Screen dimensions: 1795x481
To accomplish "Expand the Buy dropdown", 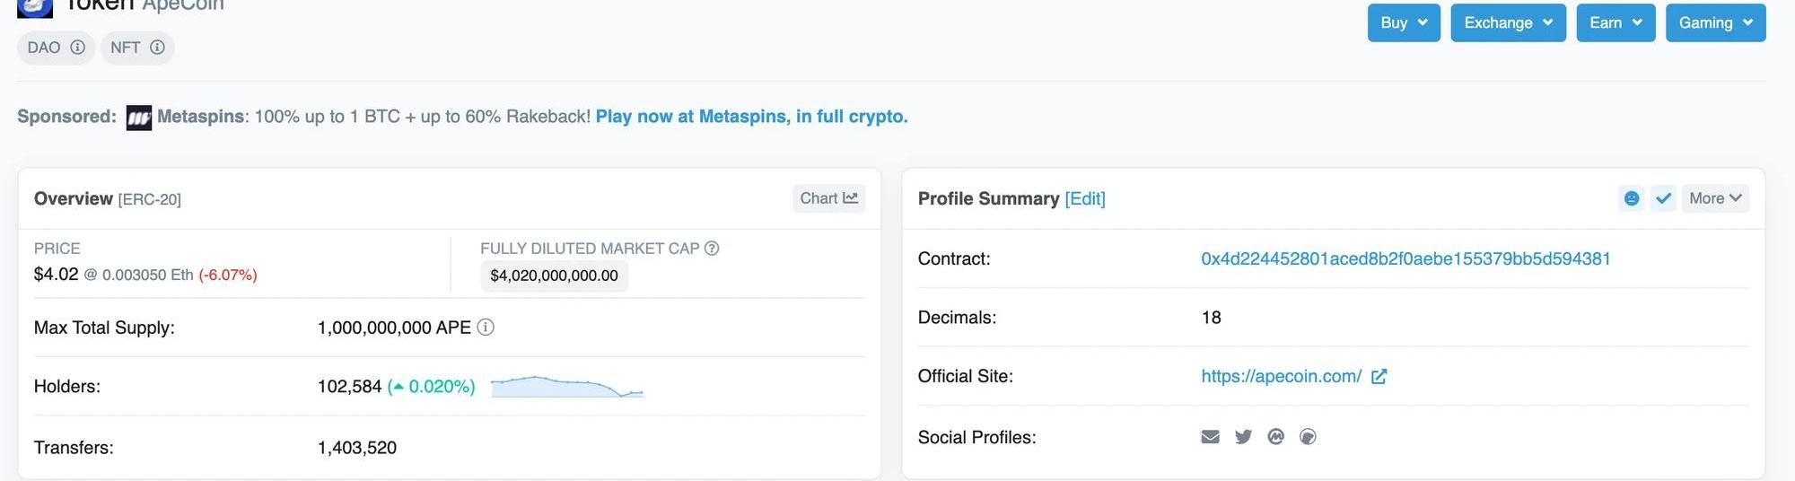I will click(x=1404, y=23).
